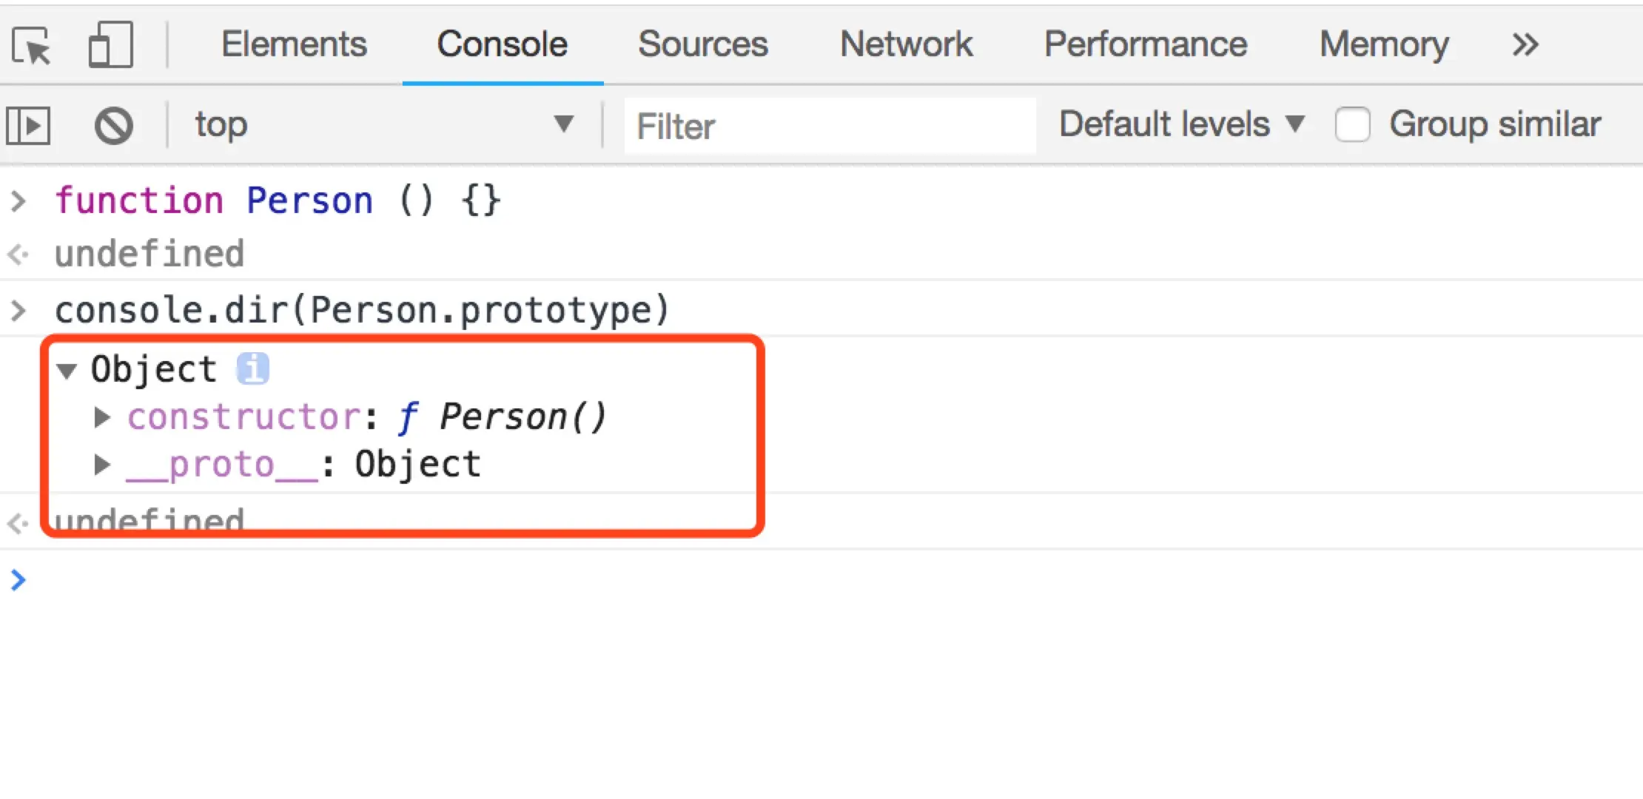
Task: Open the Performance tab
Action: point(1145,44)
